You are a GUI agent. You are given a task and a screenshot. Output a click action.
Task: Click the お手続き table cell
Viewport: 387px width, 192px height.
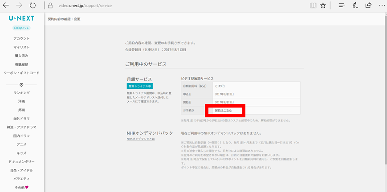coord(197,110)
